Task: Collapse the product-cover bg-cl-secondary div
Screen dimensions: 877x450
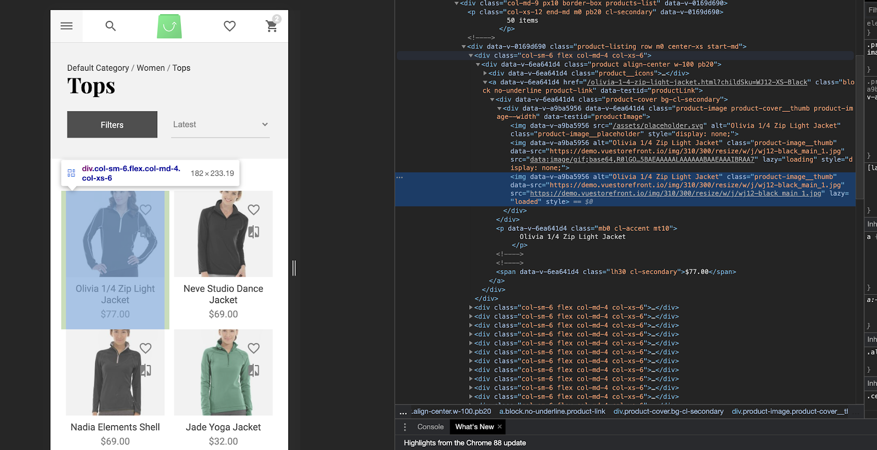Action: click(492, 100)
